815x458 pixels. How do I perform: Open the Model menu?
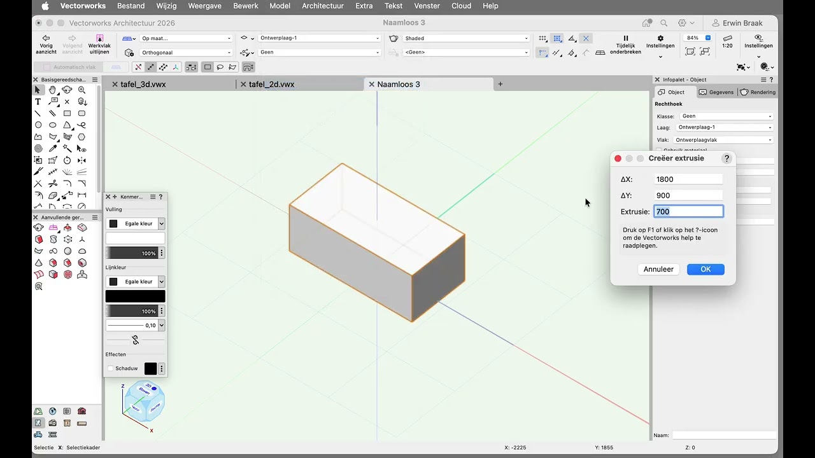(280, 6)
